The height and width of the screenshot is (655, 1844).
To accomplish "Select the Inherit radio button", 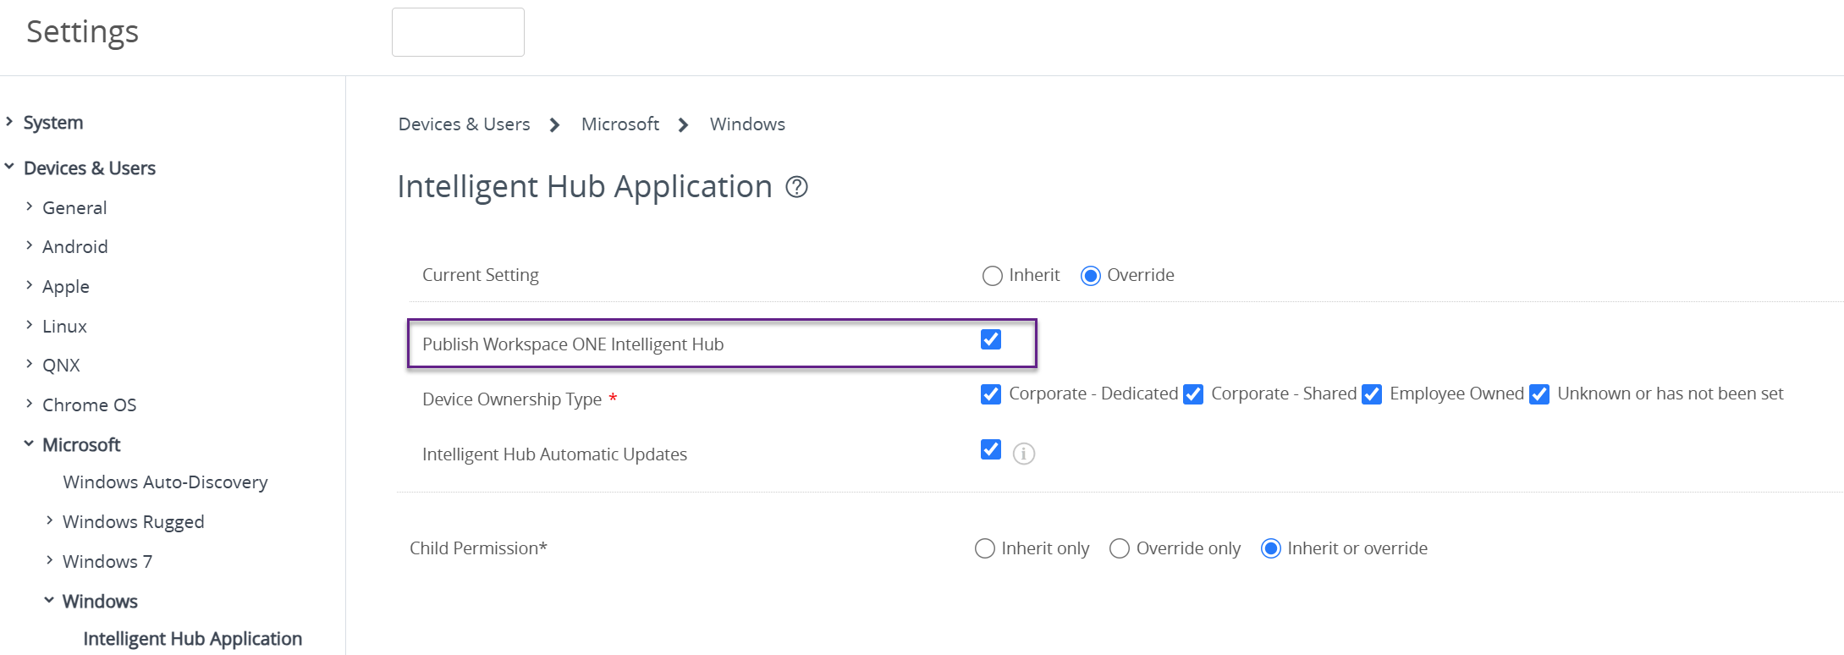I will pyautogui.click(x=993, y=276).
